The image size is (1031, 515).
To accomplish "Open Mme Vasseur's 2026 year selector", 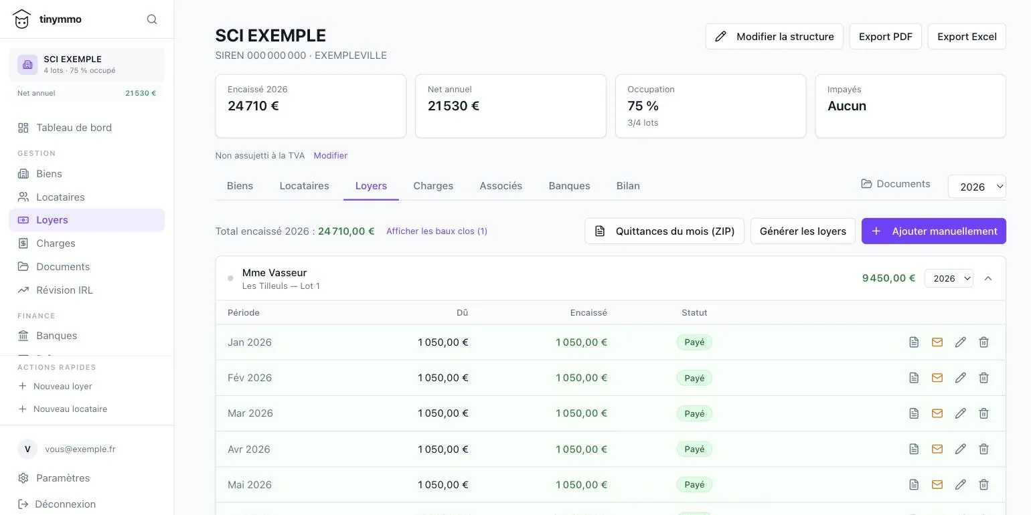I will point(949,278).
